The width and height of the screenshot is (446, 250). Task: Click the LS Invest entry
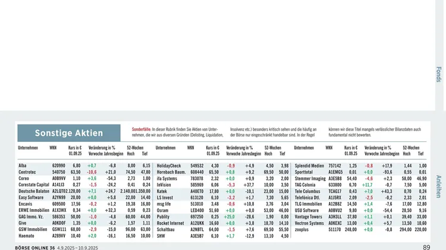pyautogui.click(x=165, y=197)
